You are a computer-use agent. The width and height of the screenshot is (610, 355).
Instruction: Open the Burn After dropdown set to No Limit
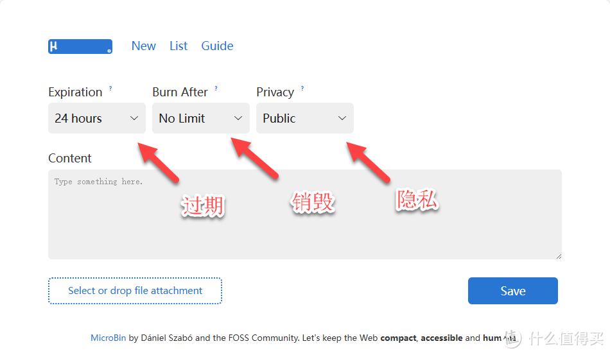click(201, 118)
